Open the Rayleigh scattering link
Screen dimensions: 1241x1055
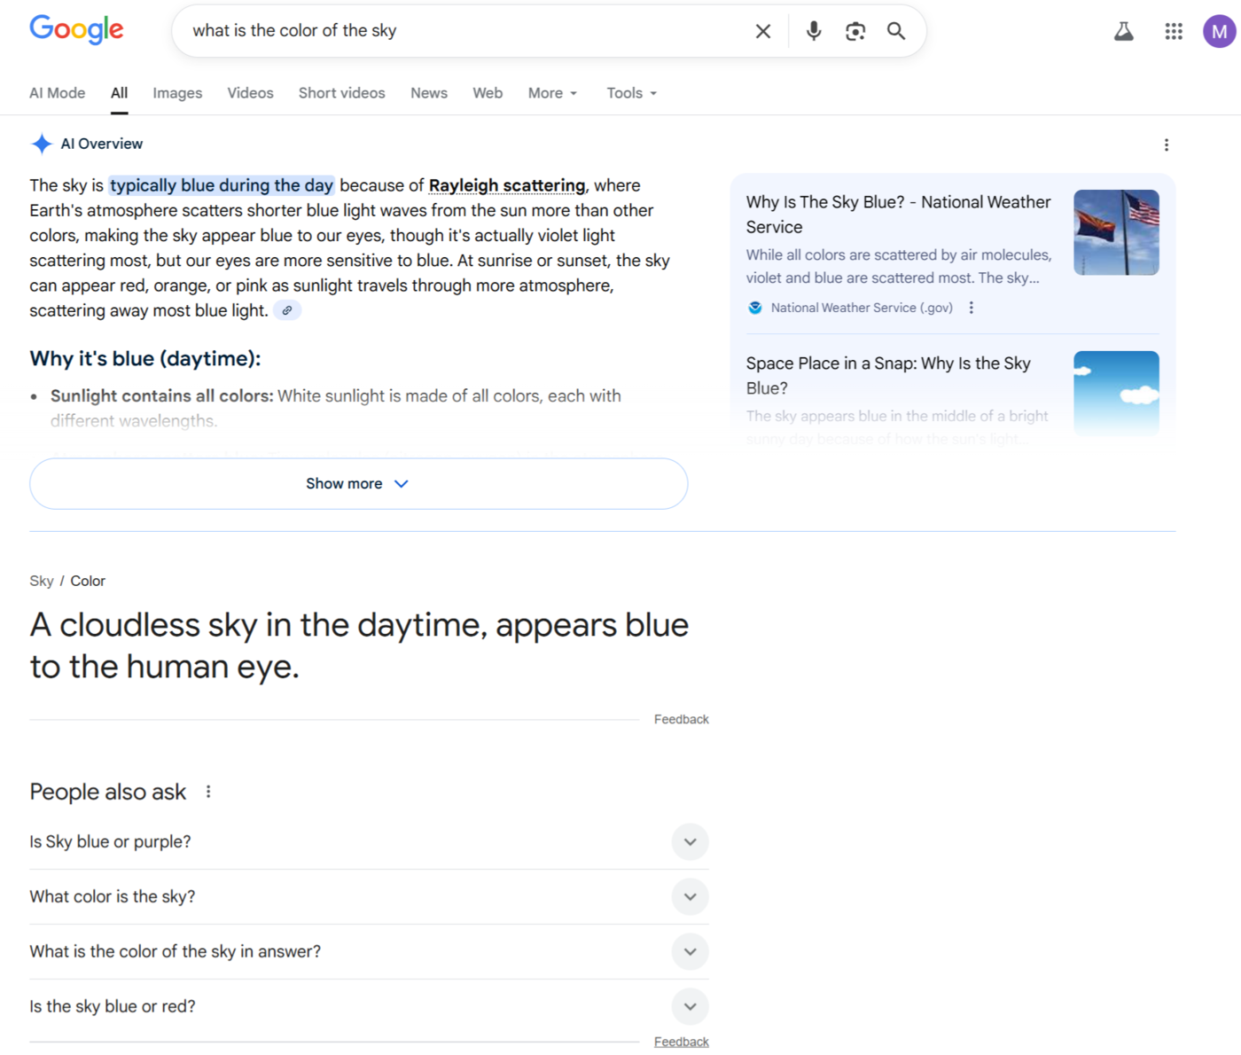506,185
